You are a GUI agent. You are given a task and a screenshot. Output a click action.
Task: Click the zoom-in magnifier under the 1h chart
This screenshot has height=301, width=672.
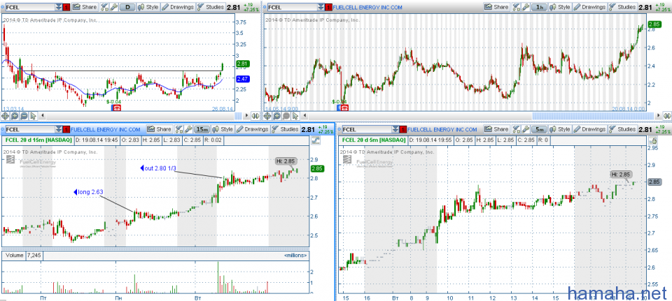[277, 116]
